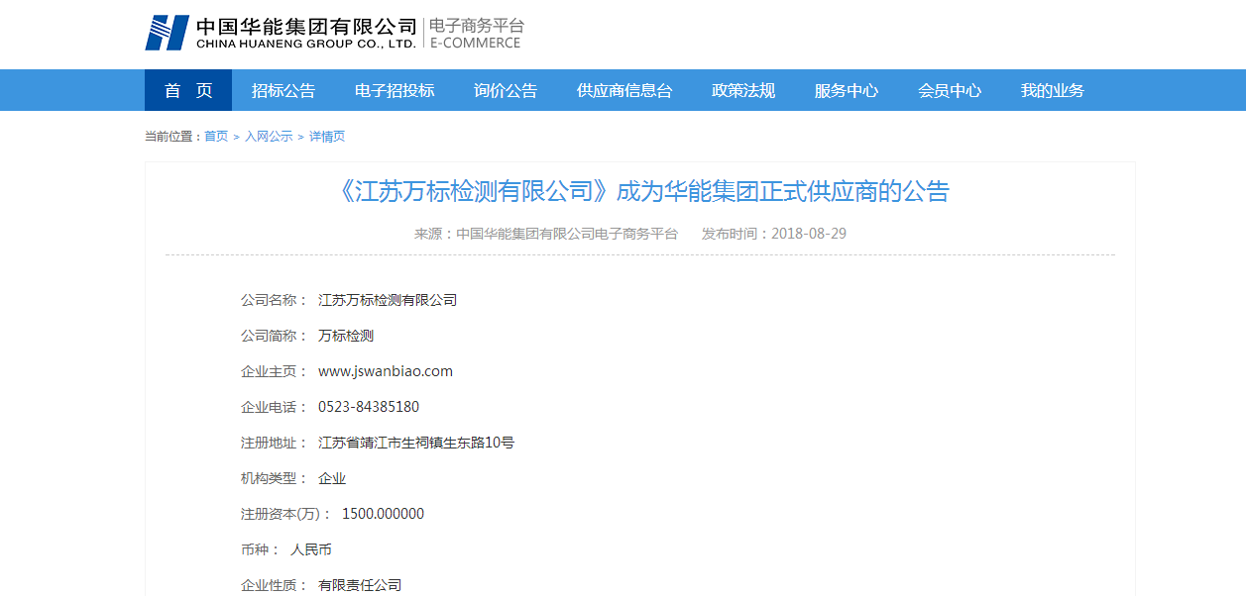Image resolution: width=1246 pixels, height=596 pixels.
Task: Click the 公司名称 field label
Action: pos(275,300)
